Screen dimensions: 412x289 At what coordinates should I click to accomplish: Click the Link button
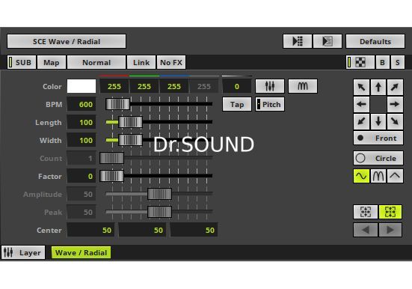point(141,62)
